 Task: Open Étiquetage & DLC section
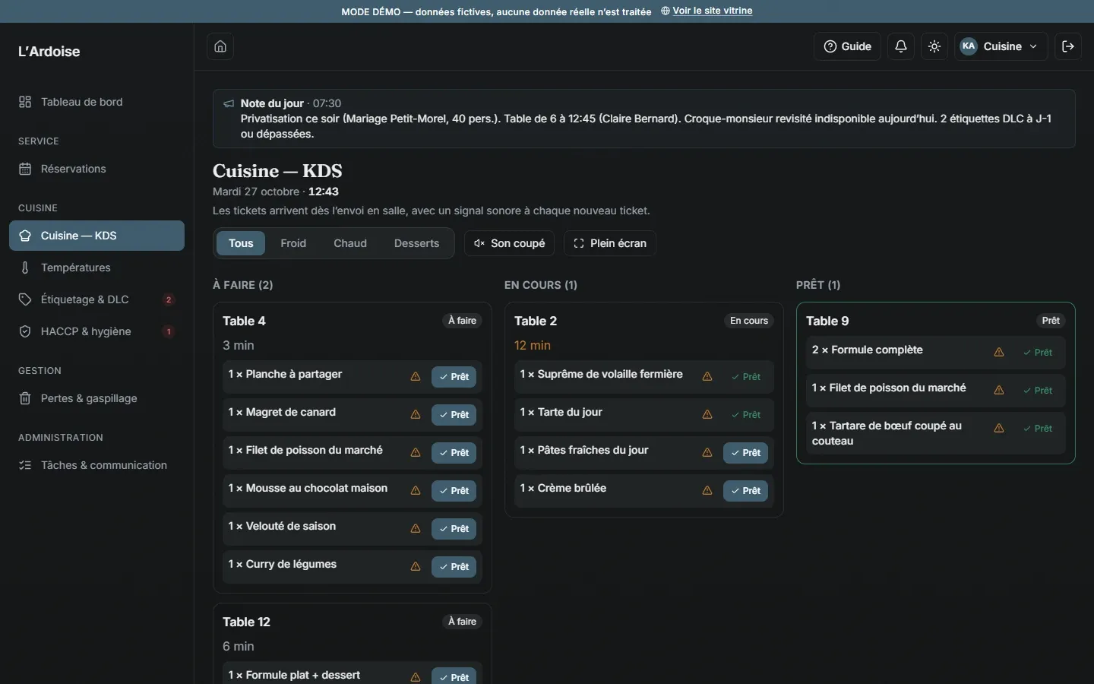96,299
